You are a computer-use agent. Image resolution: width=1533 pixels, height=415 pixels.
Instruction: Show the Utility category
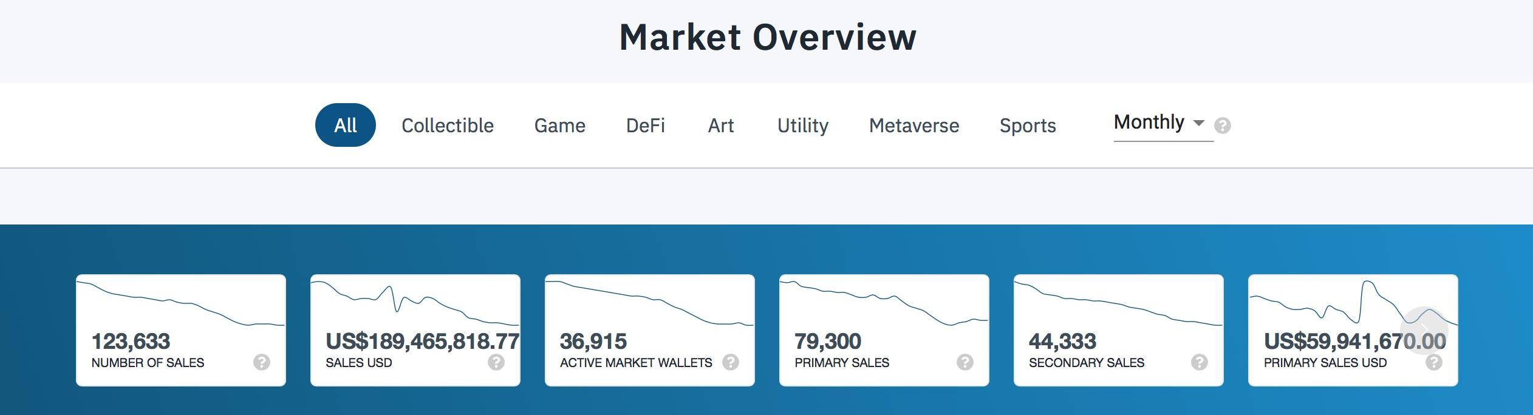802,126
